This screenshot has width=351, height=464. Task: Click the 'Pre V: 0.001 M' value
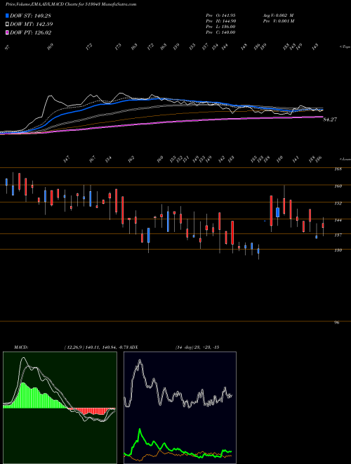coord(278,21)
